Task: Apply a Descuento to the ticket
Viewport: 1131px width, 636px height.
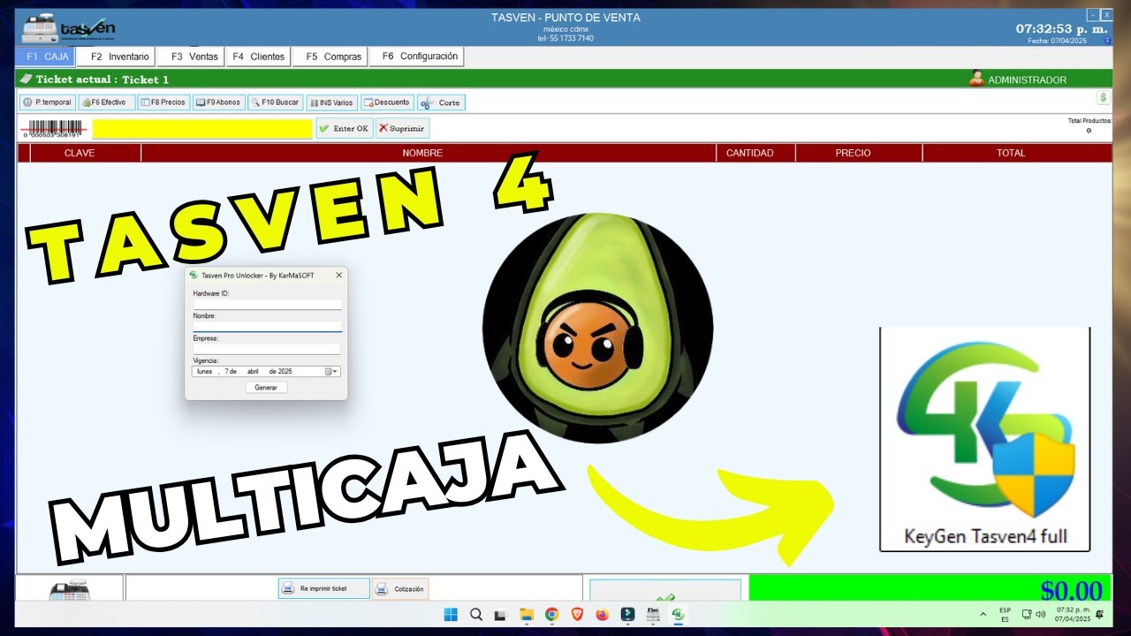Action: click(387, 102)
